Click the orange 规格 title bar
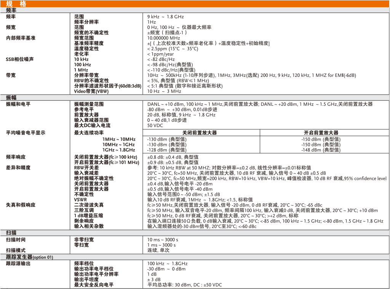 pyautogui.click(x=195, y=4)
